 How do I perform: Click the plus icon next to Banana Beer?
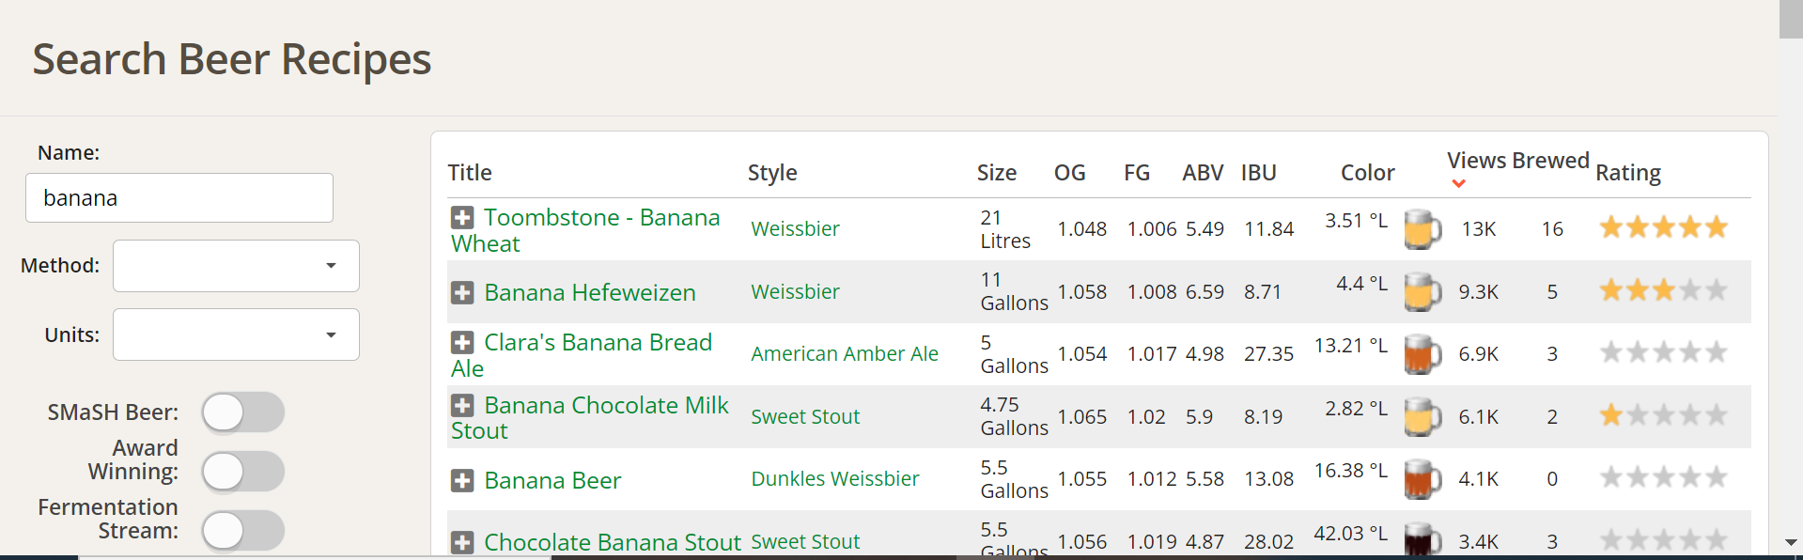[x=462, y=481]
